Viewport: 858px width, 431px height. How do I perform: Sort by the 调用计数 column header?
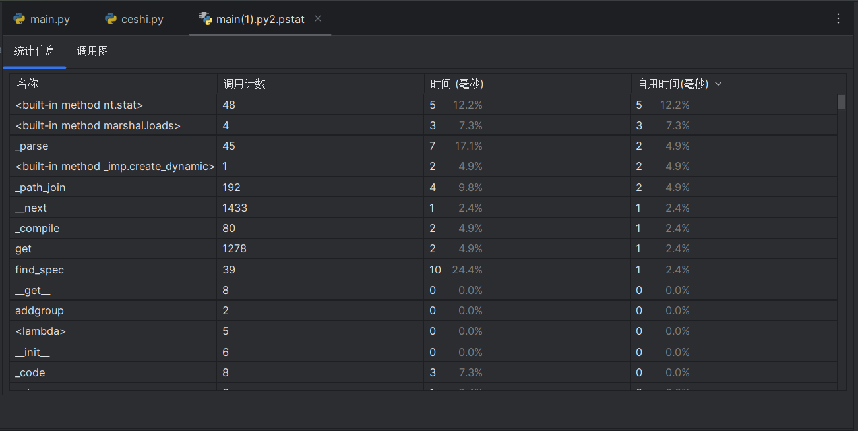244,84
